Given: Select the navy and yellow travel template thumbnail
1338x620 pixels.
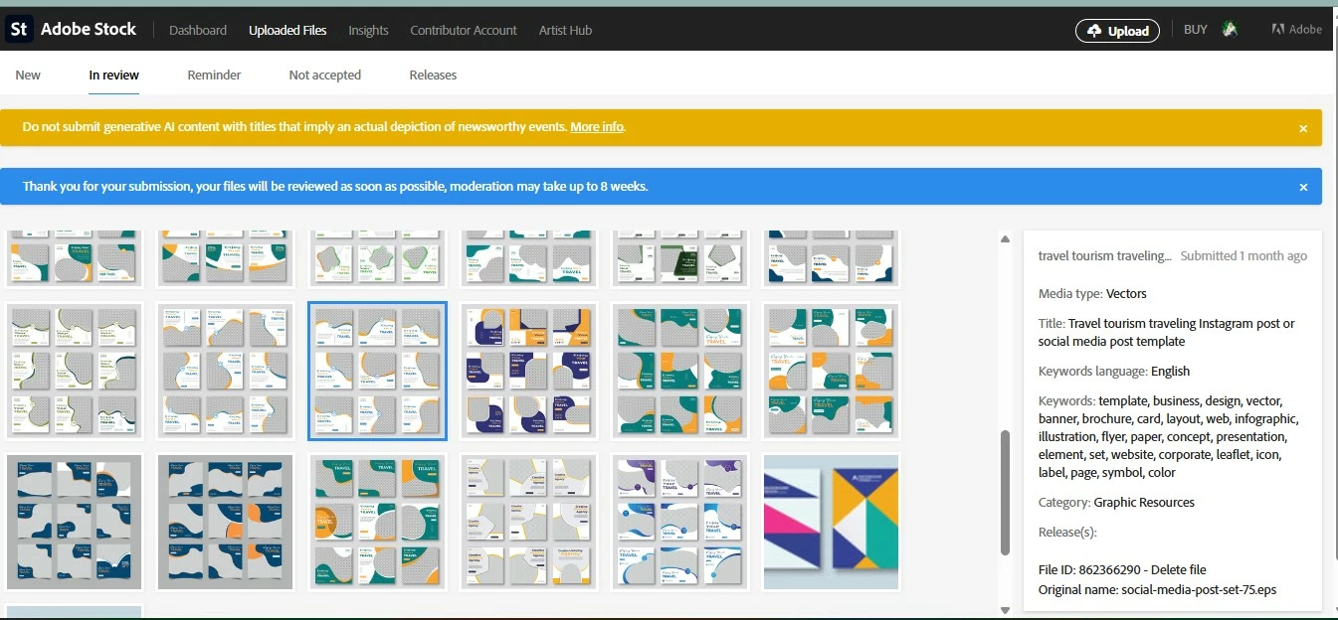Looking at the screenshot, I should pyautogui.click(x=528, y=371).
